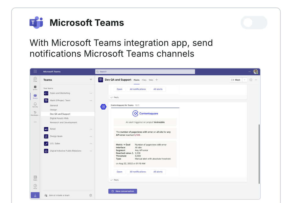Switch to the Posts tab
The image size is (293, 203).
pos(136,80)
